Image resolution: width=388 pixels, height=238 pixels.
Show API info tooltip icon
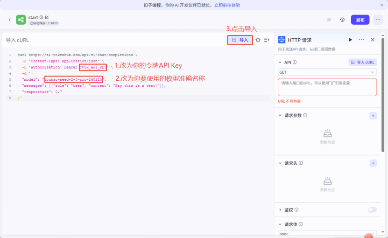295,63
